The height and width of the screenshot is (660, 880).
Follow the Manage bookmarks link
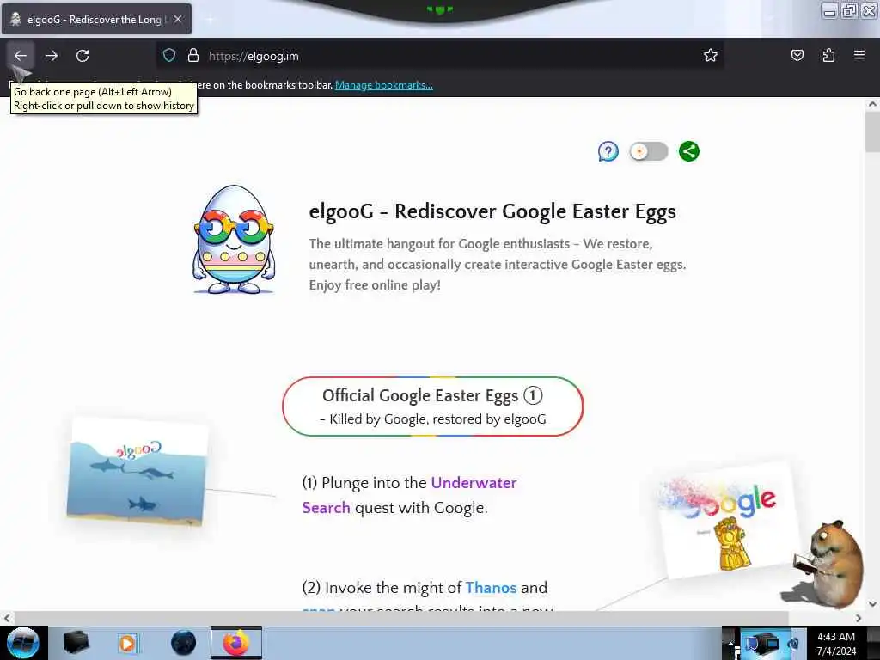(384, 85)
